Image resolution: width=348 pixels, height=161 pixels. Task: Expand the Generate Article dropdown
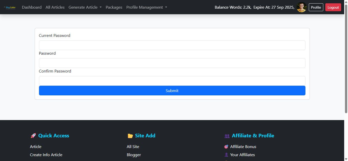pyautogui.click(x=85, y=7)
